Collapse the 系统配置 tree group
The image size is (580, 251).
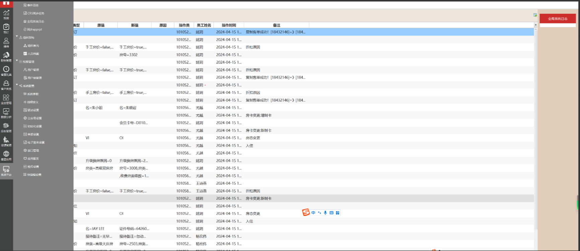click(17, 85)
